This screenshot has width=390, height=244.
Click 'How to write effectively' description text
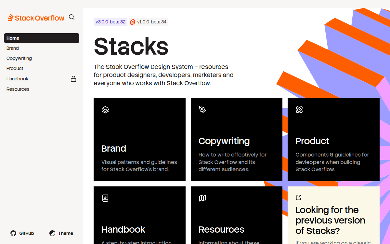232,162
